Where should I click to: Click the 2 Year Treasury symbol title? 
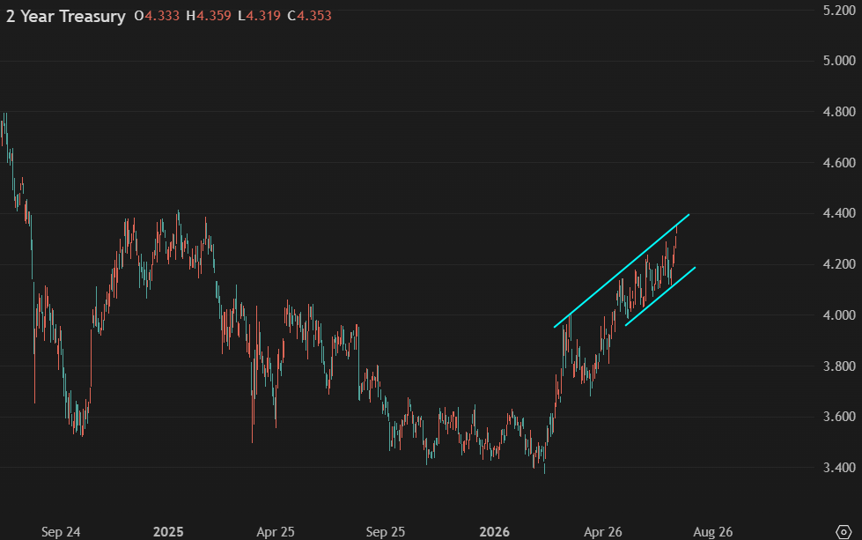(x=66, y=16)
